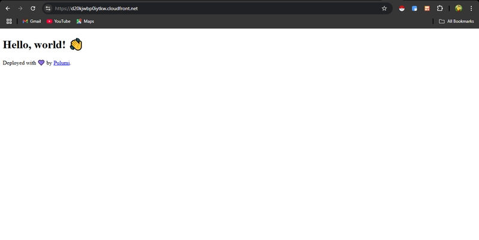Image resolution: width=479 pixels, height=240 pixels.
Task: Go back with the browser back arrow
Action: 8,8
